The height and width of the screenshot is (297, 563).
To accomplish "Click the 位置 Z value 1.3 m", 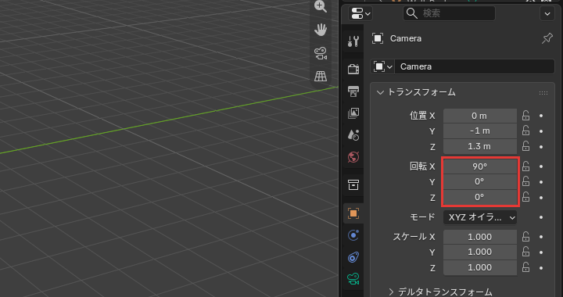I will tap(479, 146).
